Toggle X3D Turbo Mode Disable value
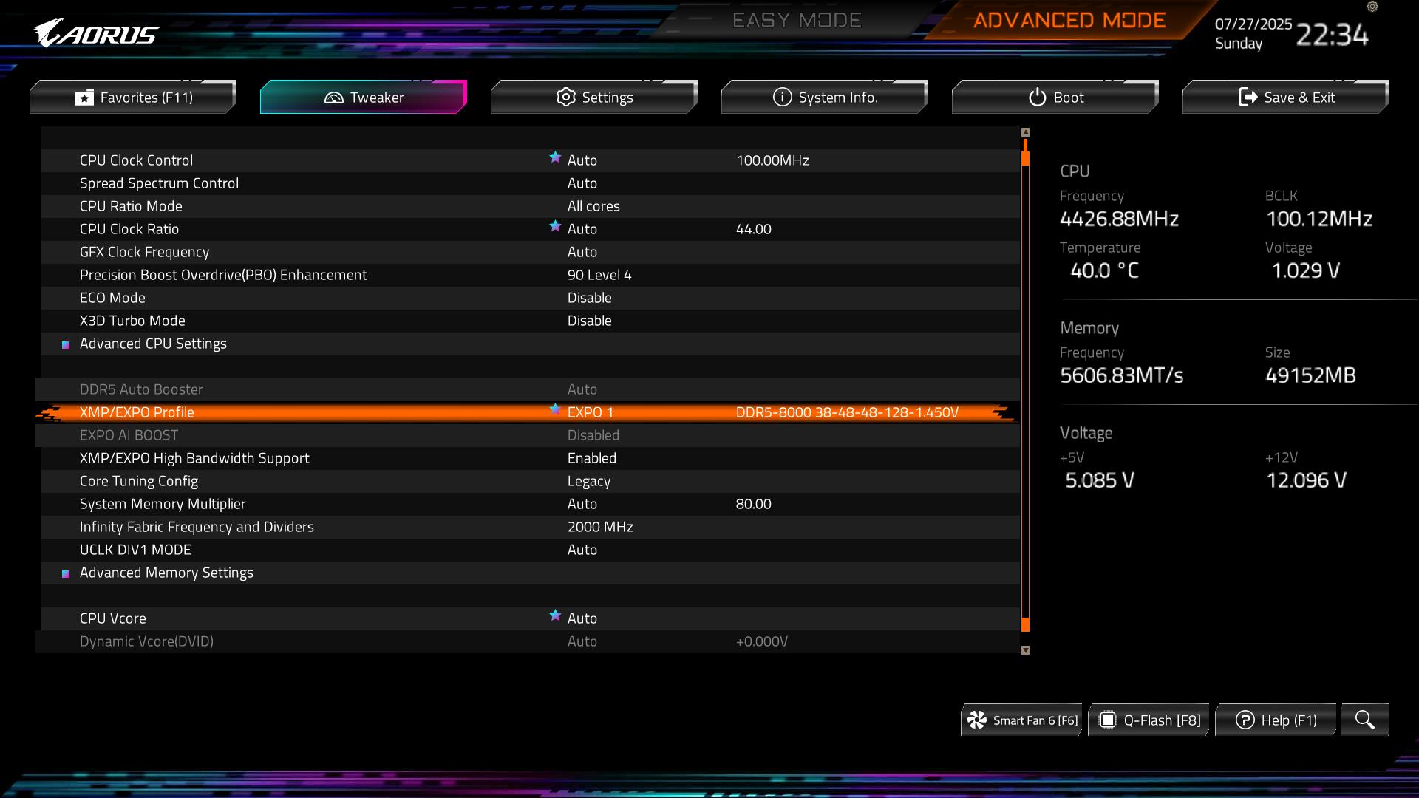This screenshot has width=1419, height=798. point(589,321)
